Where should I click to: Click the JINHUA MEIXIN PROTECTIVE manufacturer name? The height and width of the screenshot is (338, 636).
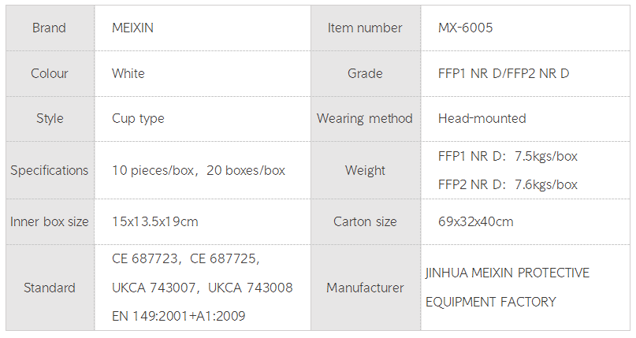click(507, 273)
